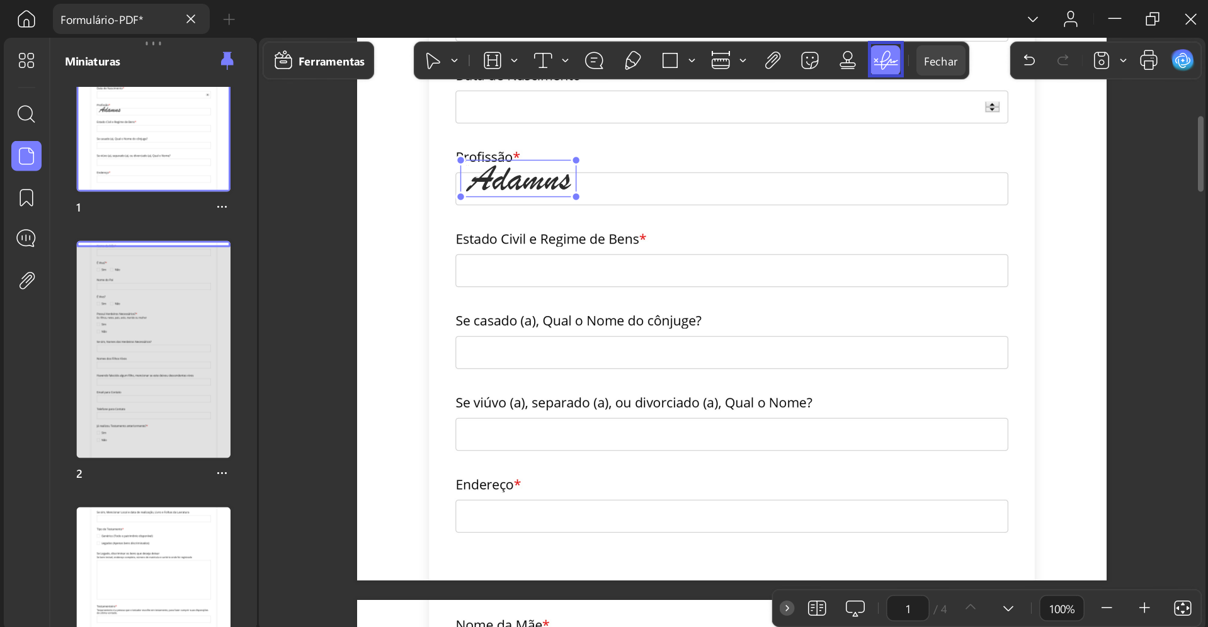Viewport: 1208px width, 627px height.
Task: Click the vertical document scrollbar
Action: (1201, 154)
